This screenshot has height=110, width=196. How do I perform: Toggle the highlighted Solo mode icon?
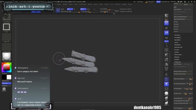point(166,84)
